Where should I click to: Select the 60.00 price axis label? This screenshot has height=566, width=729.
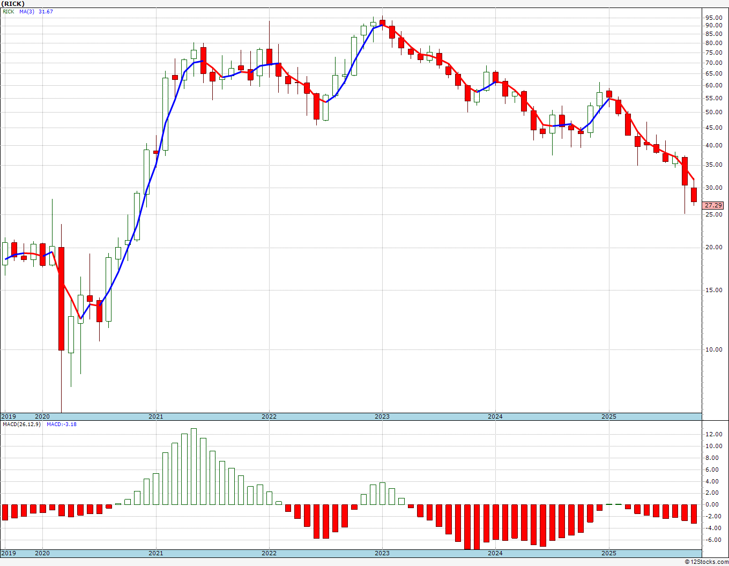(713, 85)
